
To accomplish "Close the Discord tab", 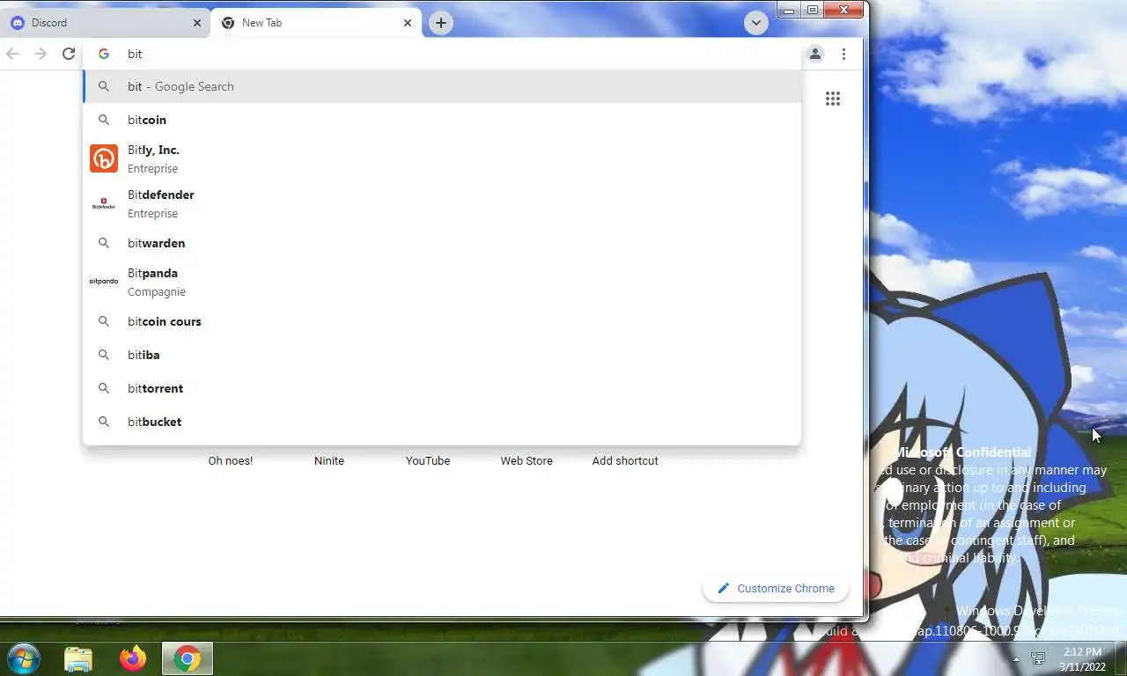I will point(197,23).
